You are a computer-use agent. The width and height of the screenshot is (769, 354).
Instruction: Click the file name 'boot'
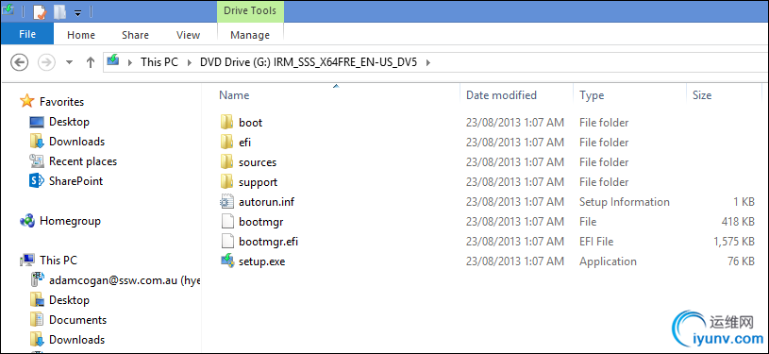(251, 123)
